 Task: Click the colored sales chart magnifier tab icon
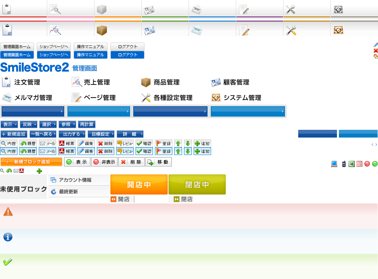(x=55, y=30)
